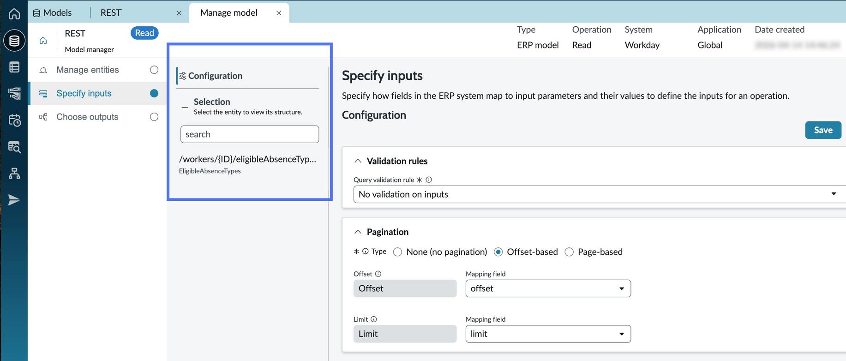Show info for Offset field
This screenshot has height=361, width=846.
(378, 274)
